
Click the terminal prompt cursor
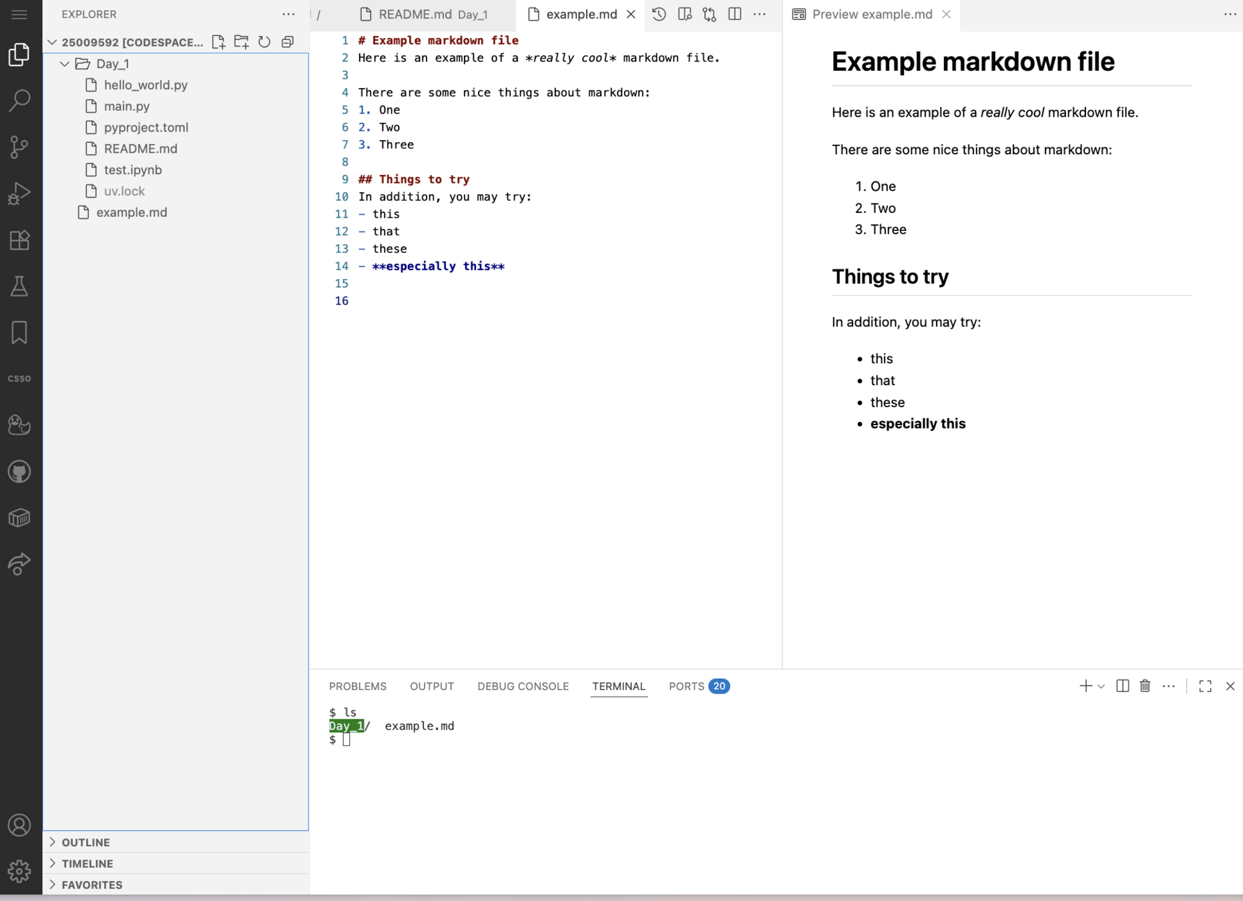click(346, 739)
